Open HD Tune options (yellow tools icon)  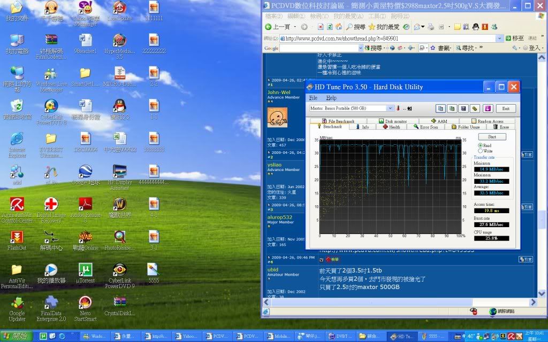pos(475,108)
